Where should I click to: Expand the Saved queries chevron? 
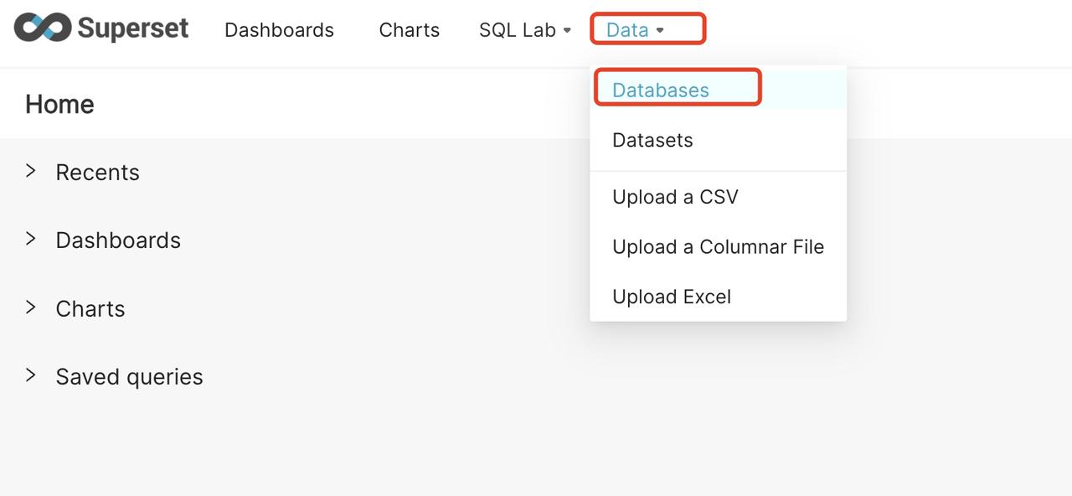pos(31,375)
